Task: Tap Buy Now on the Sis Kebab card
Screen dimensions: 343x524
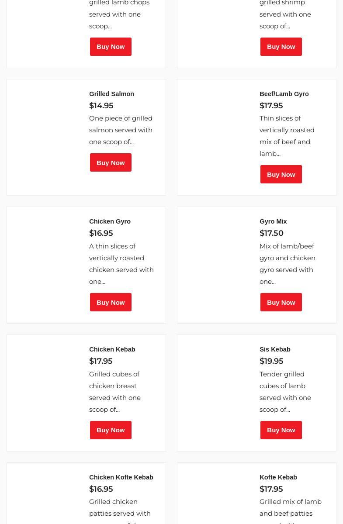Action: click(x=281, y=430)
